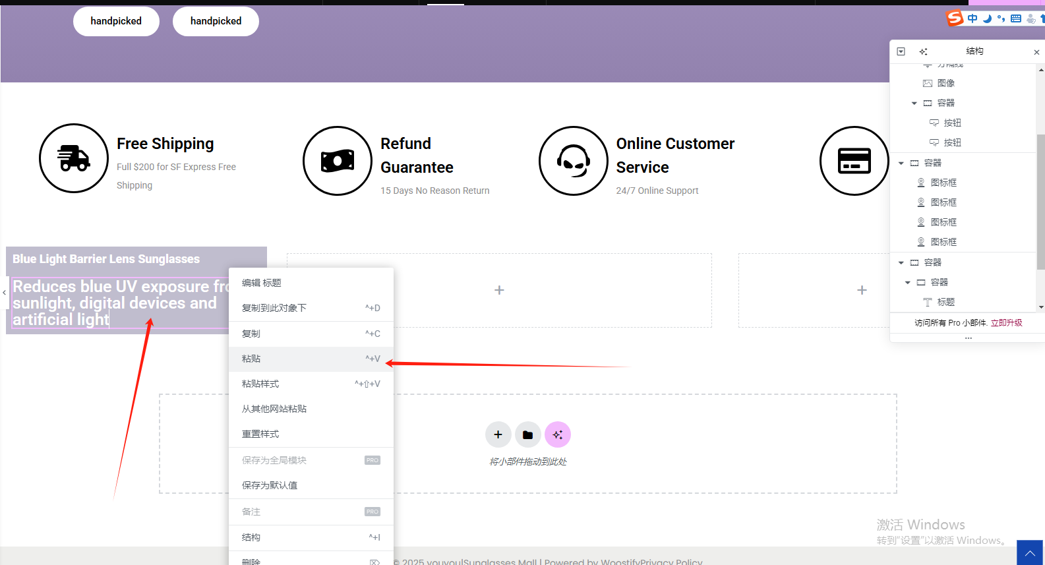1045x565 pixels.
Task: Open the 立即升级 upgrade link
Action: (1007, 323)
